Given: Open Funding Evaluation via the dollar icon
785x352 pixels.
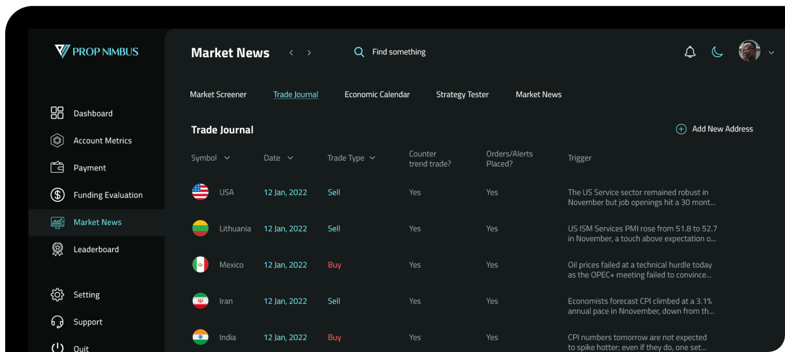Looking at the screenshot, I should pyautogui.click(x=57, y=195).
